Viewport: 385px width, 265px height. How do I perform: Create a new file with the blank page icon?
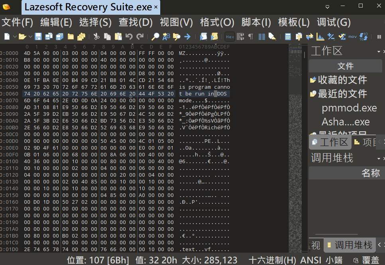(7, 37)
